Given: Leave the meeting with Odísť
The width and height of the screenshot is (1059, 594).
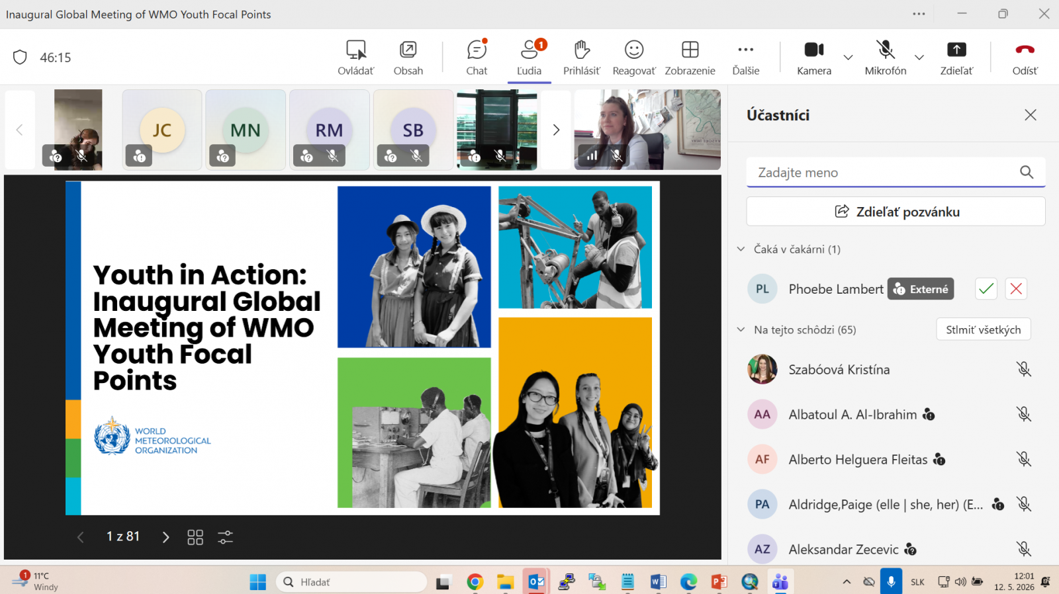Looking at the screenshot, I should click(1025, 58).
